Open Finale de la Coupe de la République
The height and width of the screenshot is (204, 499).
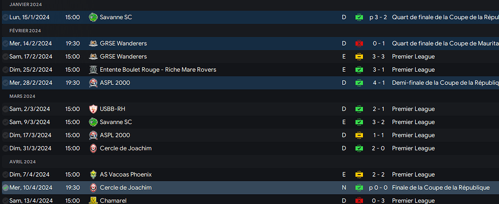[441, 188]
